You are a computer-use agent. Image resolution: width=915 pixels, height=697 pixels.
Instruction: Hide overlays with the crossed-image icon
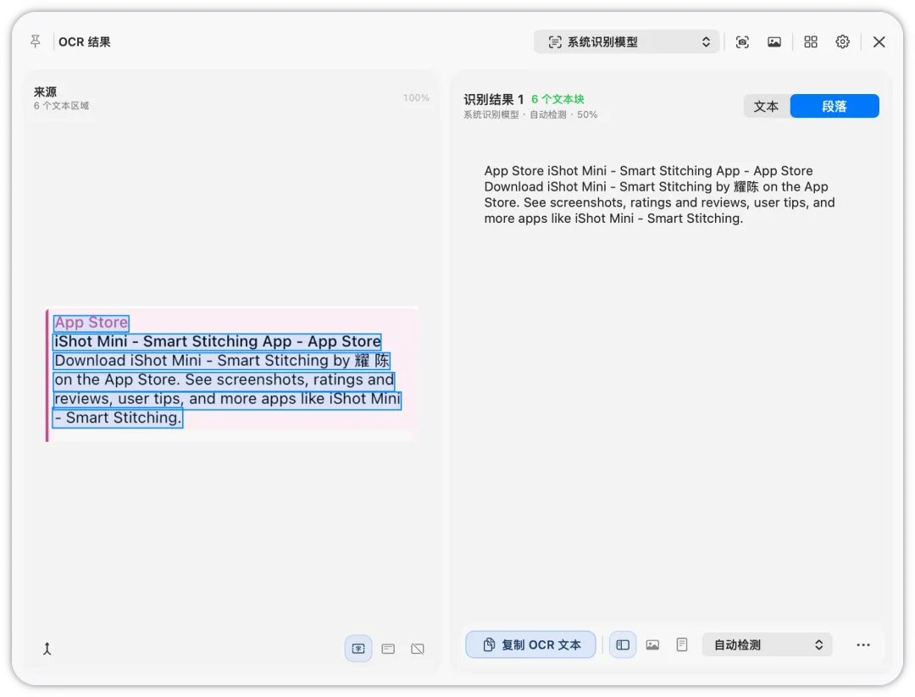[417, 649]
